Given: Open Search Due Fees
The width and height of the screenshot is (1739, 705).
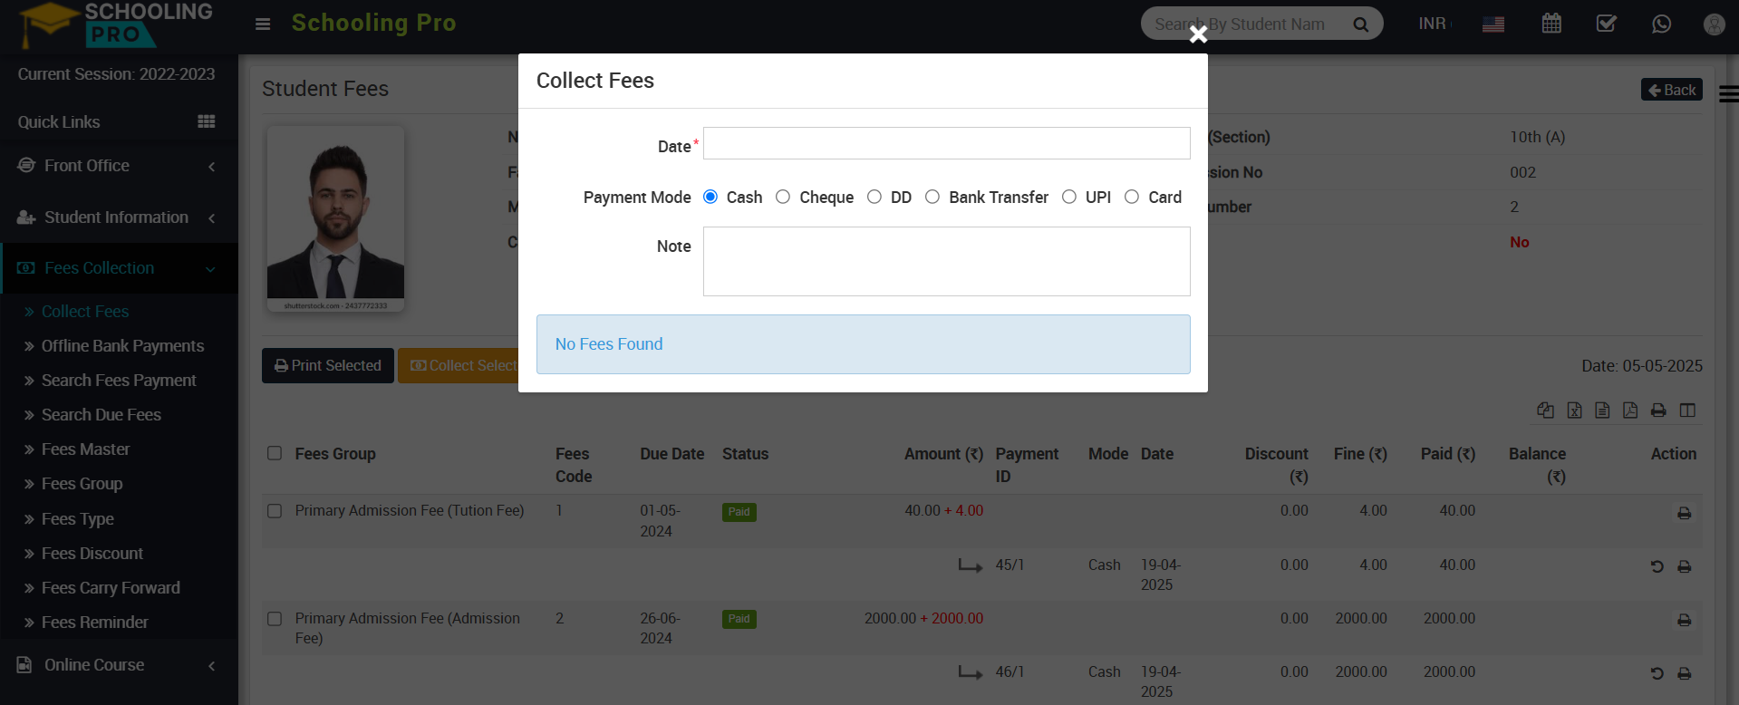Looking at the screenshot, I should pos(101,415).
